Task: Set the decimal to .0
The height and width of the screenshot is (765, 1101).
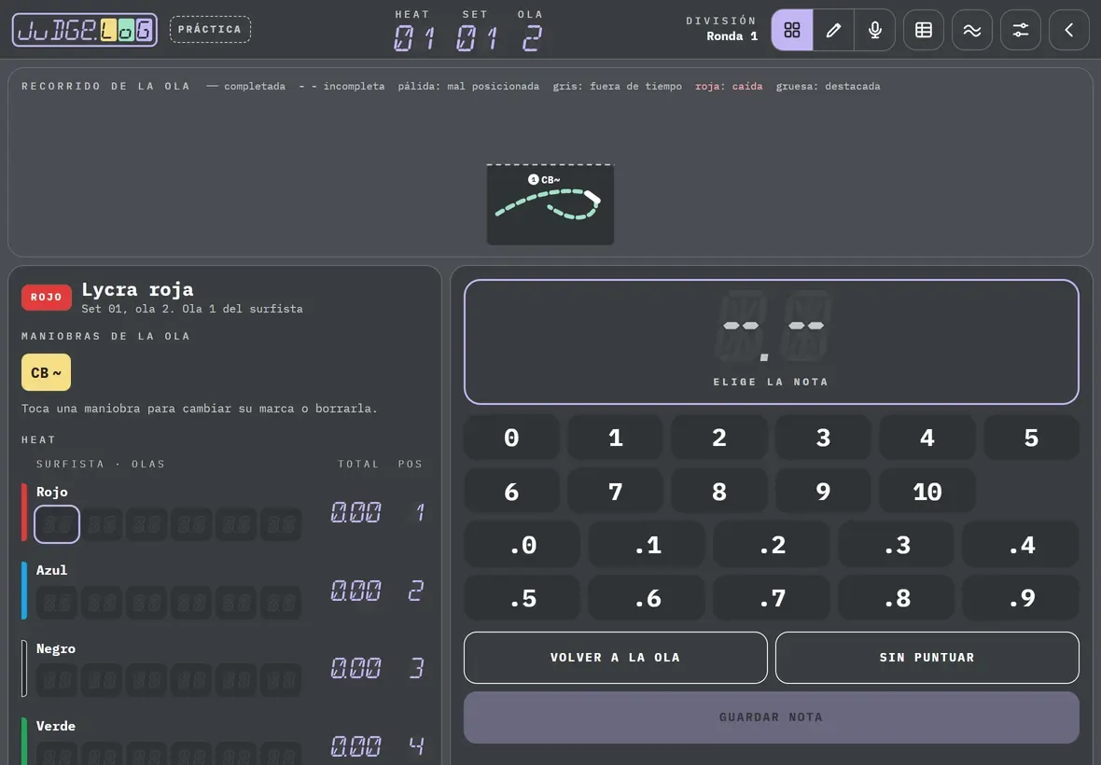Action: pyautogui.click(x=523, y=544)
